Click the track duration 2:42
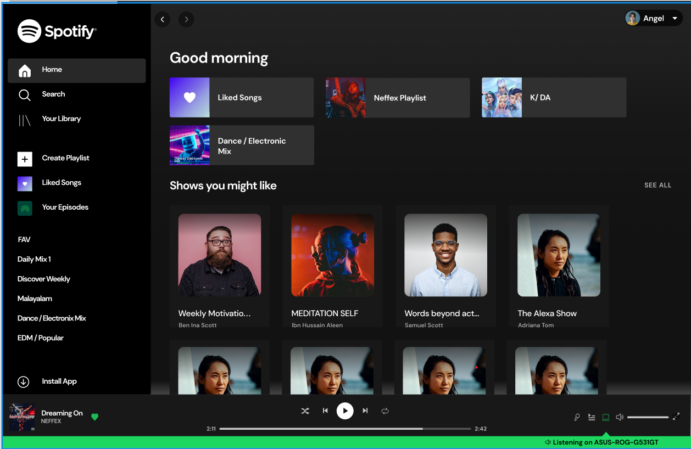Image resolution: width=691 pixels, height=449 pixels. (481, 429)
